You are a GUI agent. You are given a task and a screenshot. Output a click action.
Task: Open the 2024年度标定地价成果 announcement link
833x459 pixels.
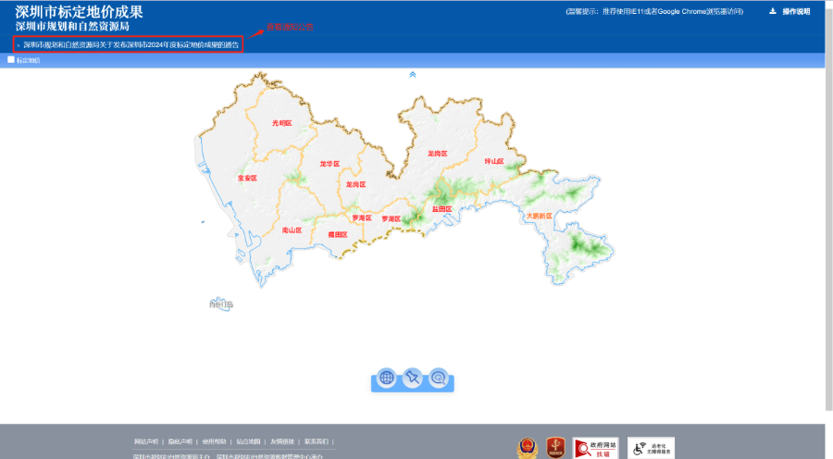[131, 44]
